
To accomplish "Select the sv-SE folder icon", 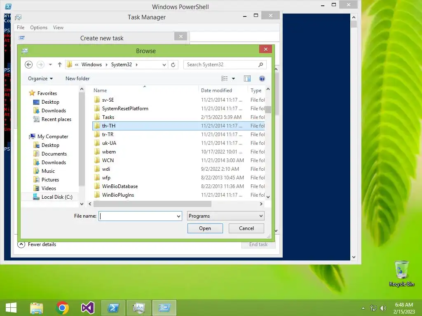I will (x=97, y=100).
